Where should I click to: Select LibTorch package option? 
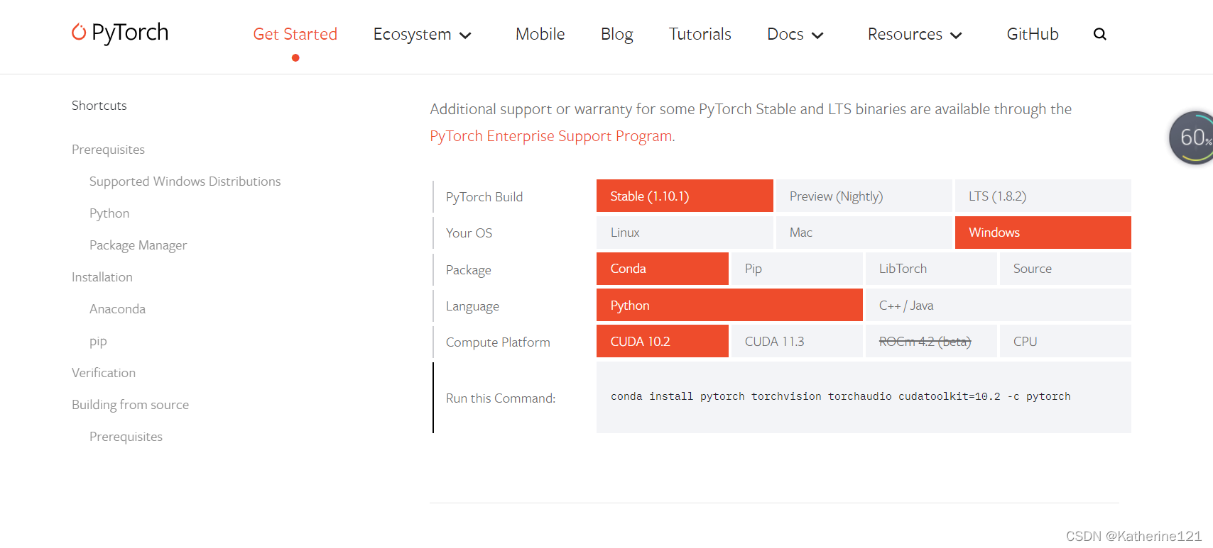pyautogui.click(x=931, y=269)
